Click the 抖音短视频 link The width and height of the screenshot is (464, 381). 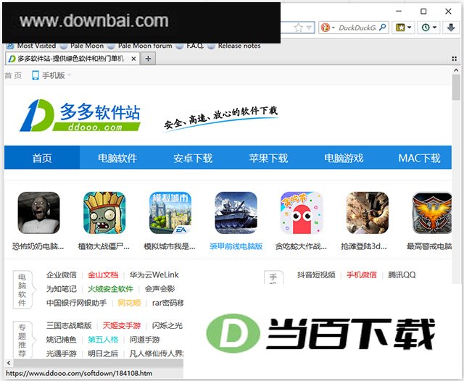pos(316,275)
